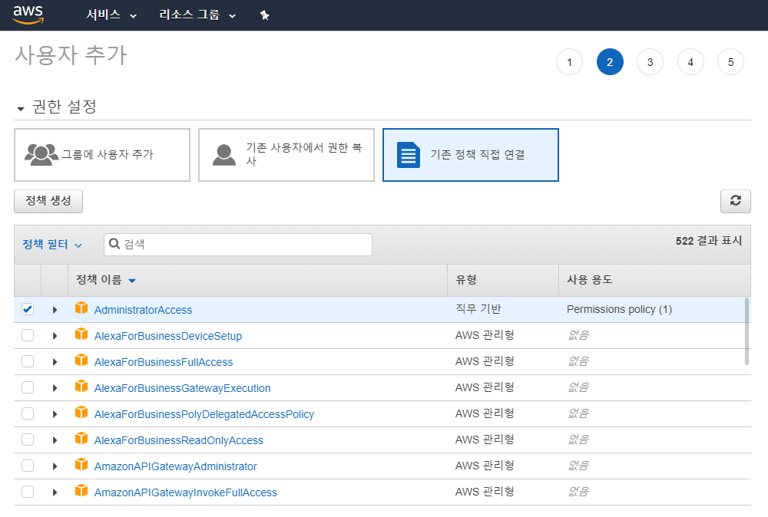Click the AlexaForBusinessFullAccess policy box icon
768x517 pixels.
click(x=81, y=361)
